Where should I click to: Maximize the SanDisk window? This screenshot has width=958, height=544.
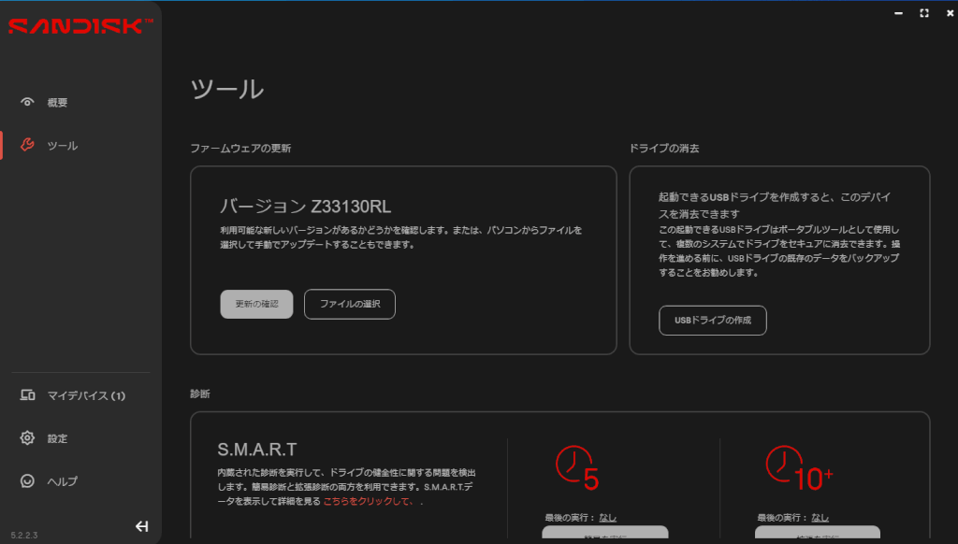(924, 13)
